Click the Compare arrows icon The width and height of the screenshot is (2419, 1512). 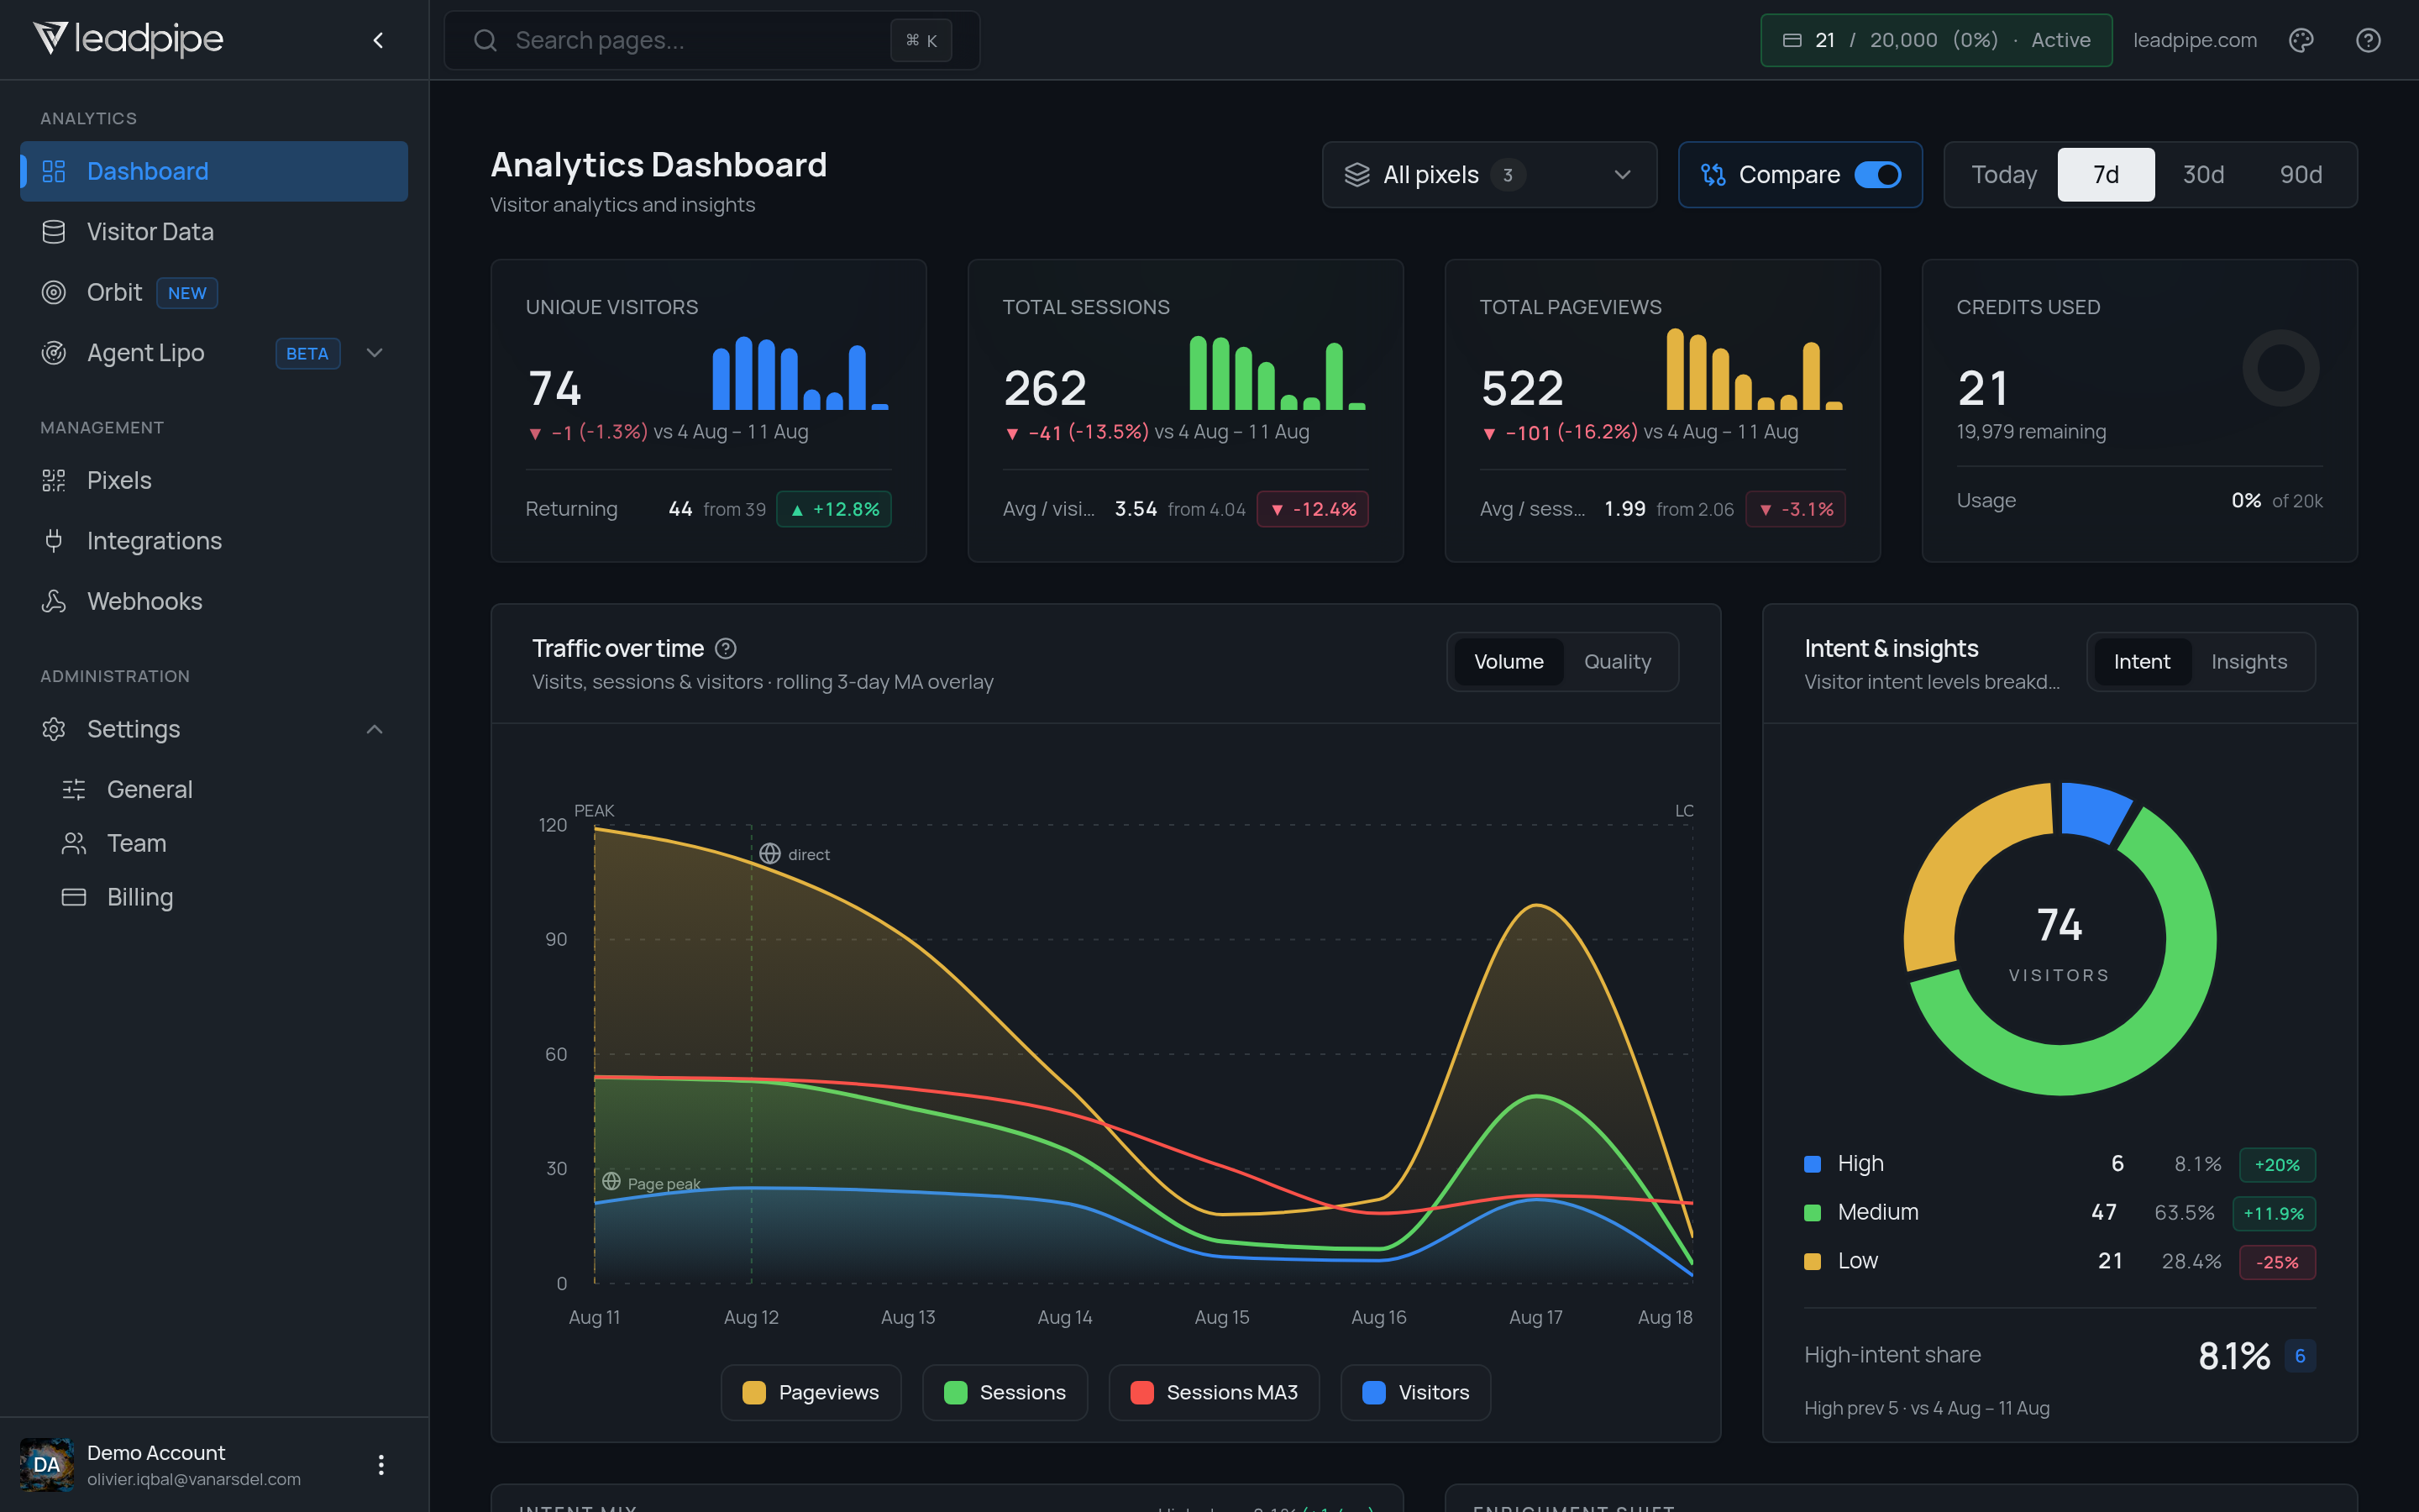(x=1713, y=175)
